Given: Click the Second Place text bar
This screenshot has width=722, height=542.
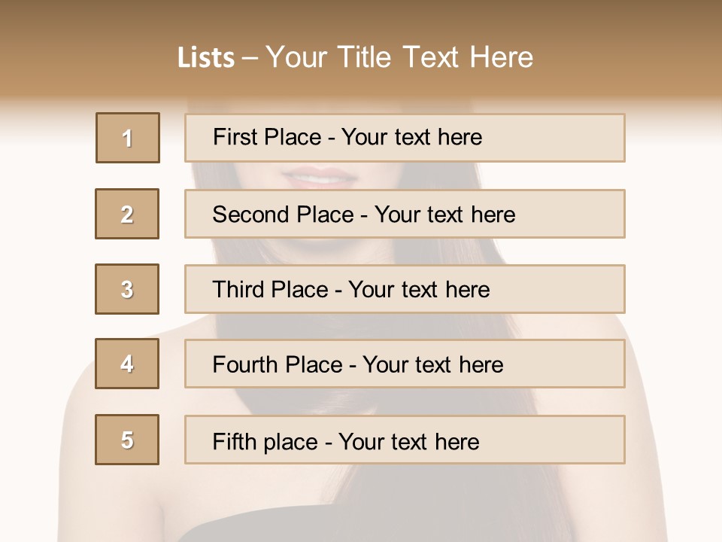Looking at the screenshot, I should tap(405, 214).
